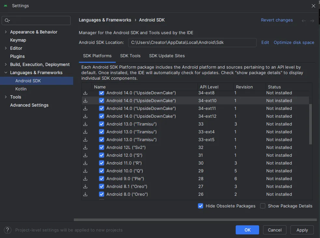Close the Settings dialog with X

[x=313, y=6]
